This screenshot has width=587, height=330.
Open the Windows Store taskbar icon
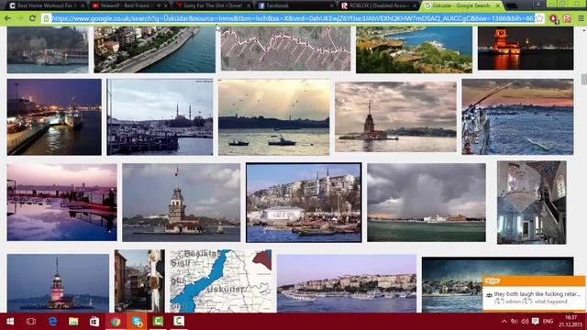94,322
